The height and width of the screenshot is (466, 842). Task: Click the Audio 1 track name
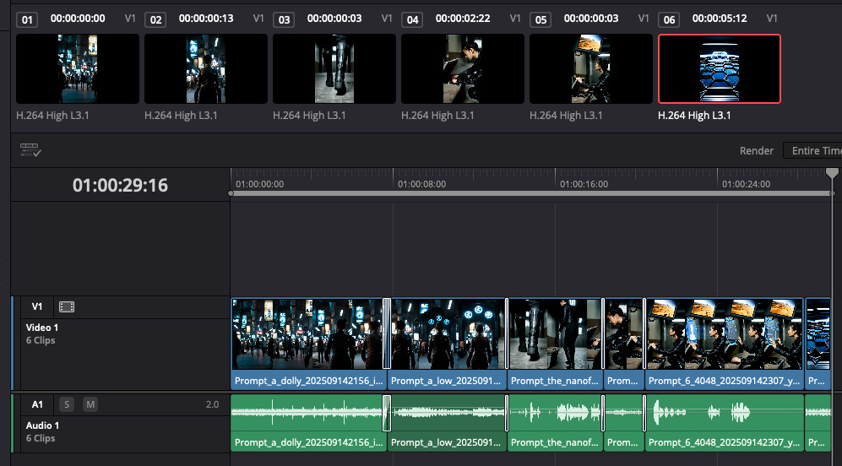point(42,425)
